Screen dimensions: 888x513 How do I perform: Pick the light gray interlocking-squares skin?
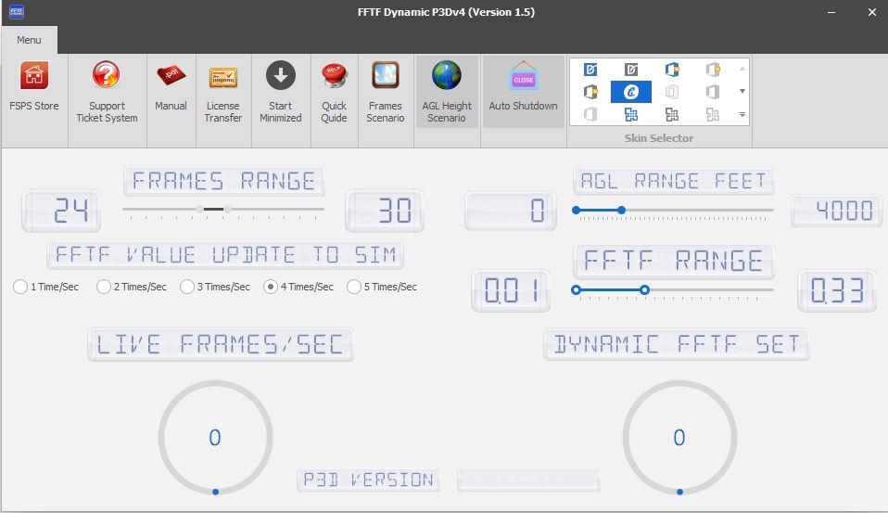coord(713,114)
